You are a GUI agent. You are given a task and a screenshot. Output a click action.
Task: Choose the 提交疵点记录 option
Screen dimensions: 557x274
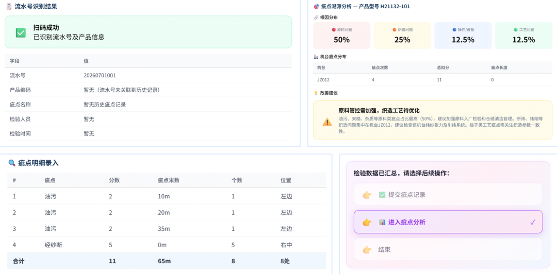pyautogui.click(x=448, y=195)
